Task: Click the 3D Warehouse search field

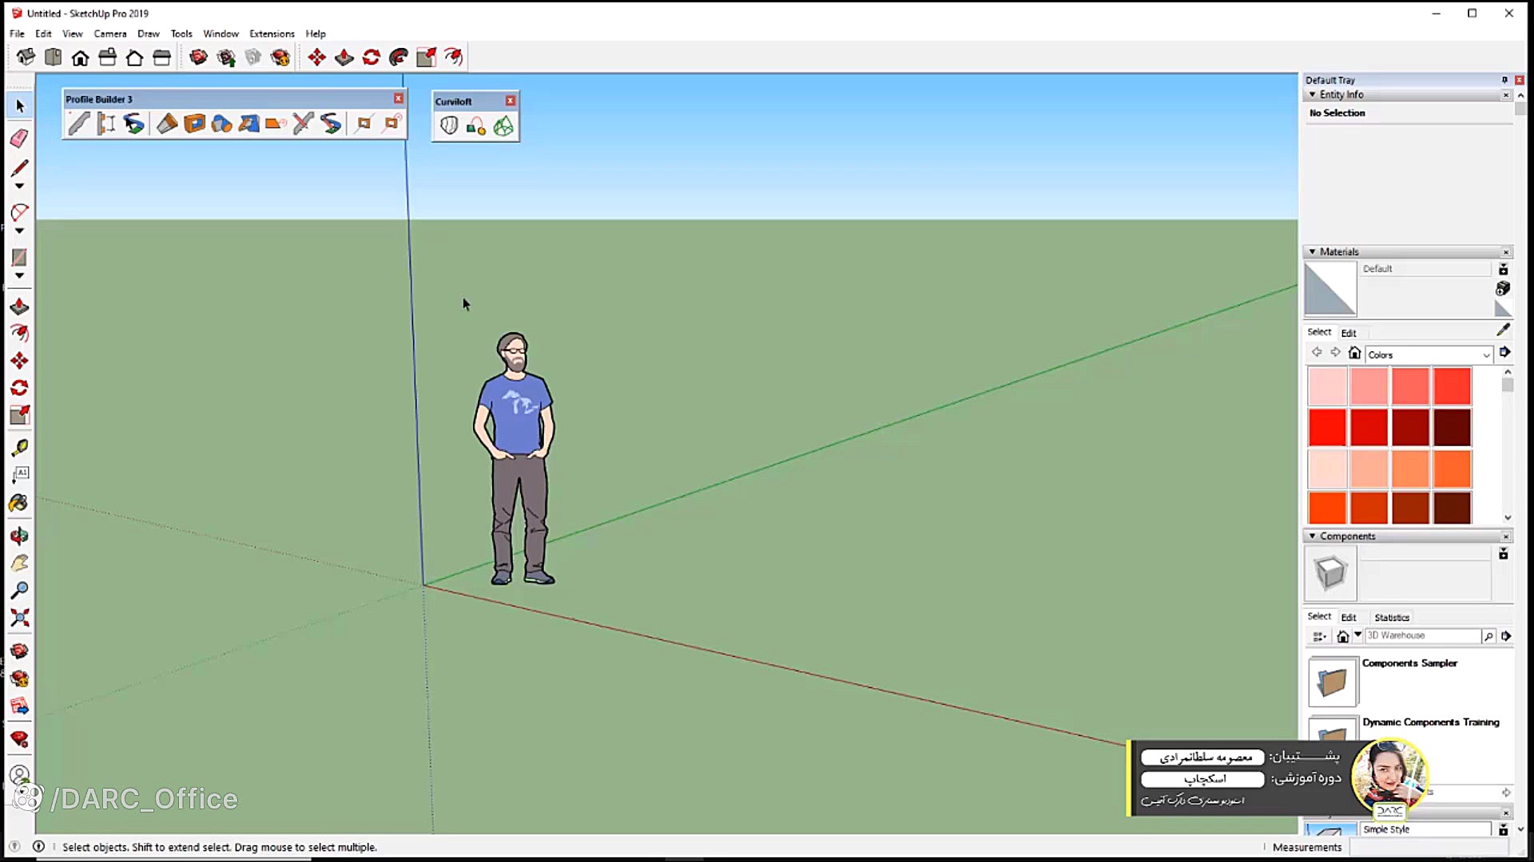Action: [1422, 635]
